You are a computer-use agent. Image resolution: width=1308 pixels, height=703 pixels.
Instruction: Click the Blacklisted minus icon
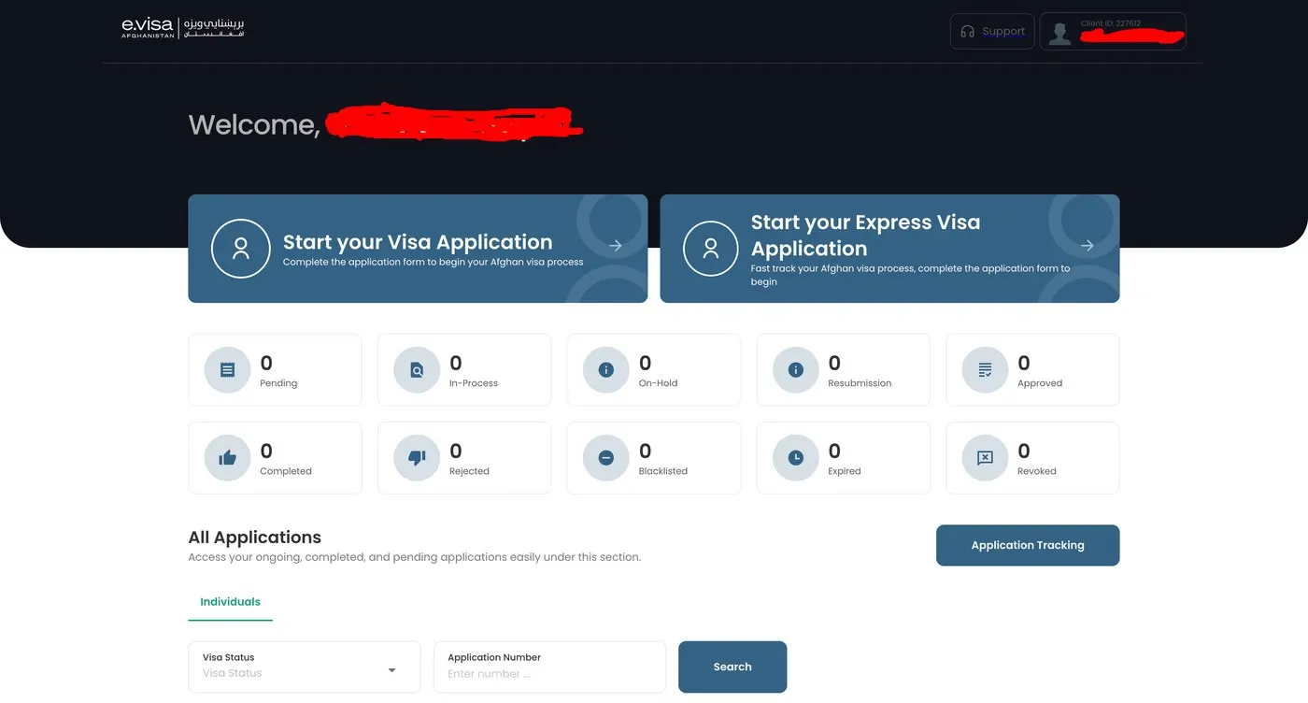[605, 458]
